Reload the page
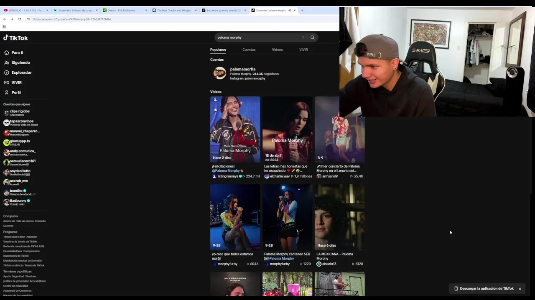535x300 pixels. click(x=19, y=19)
